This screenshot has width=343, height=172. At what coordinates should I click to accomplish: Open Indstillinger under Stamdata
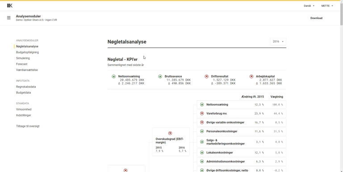coord(23,115)
